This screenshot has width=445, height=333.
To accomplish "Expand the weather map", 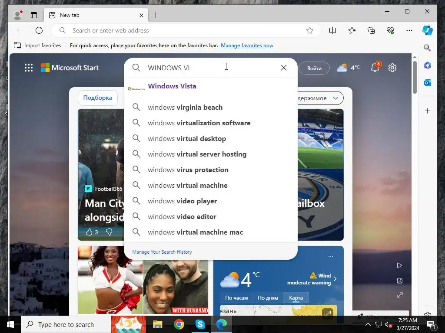I will tap(328, 313).
